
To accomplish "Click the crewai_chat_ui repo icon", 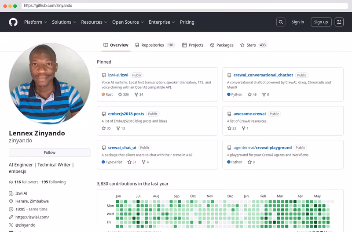I will [104, 148].
